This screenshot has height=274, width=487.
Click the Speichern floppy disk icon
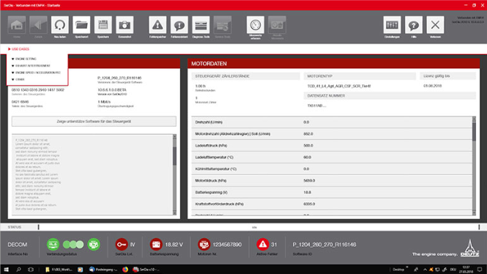(103, 25)
